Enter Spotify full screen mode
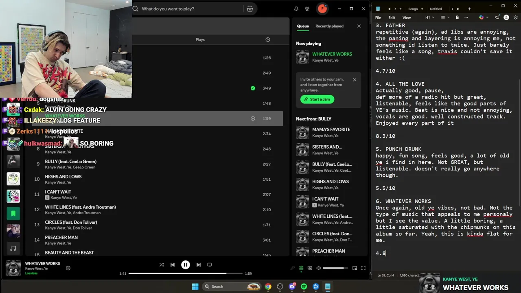This screenshot has height=293, width=521. click(x=363, y=268)
